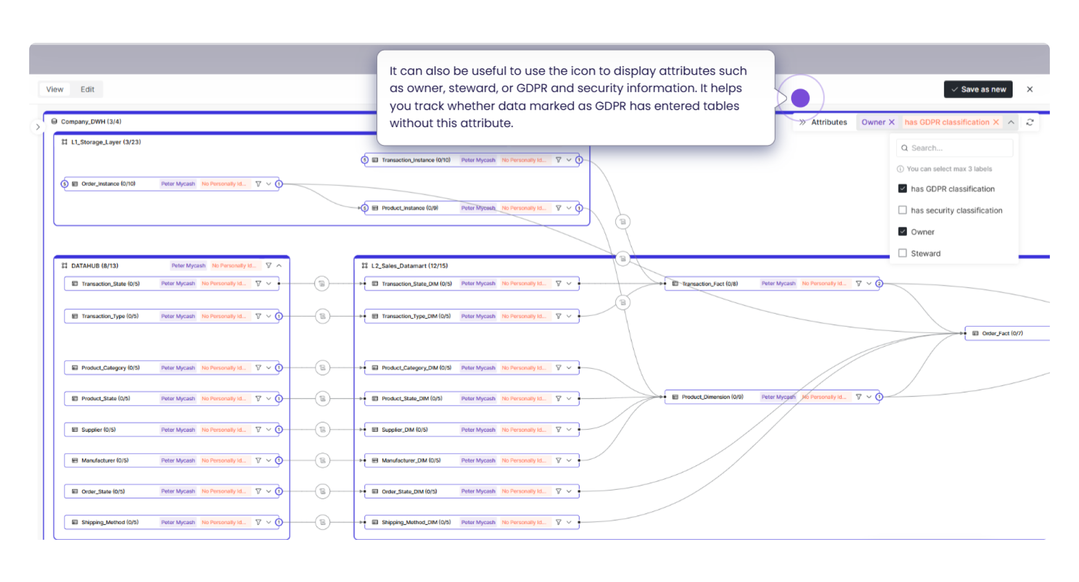The height and width of the screenshot is (582, 1079).
Task: Uncheck the Owner checkbox
Action: click(903, 231)
